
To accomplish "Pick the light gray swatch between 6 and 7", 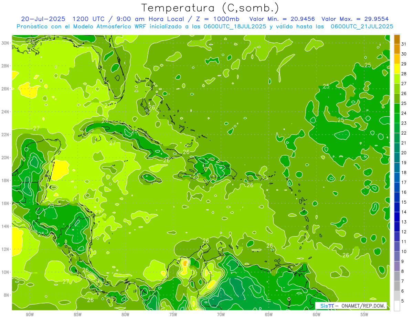I will 397,286.
